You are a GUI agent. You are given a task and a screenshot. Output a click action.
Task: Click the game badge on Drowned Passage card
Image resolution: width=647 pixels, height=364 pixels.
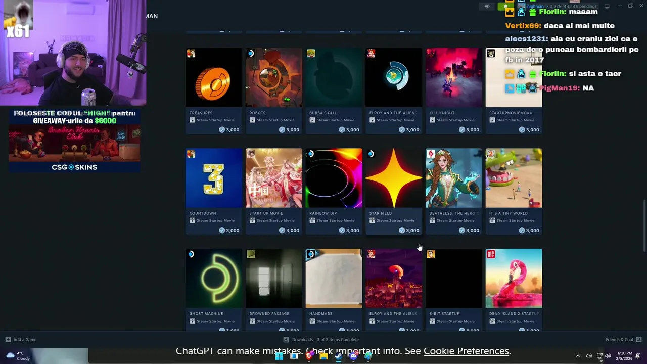point(251,254)
